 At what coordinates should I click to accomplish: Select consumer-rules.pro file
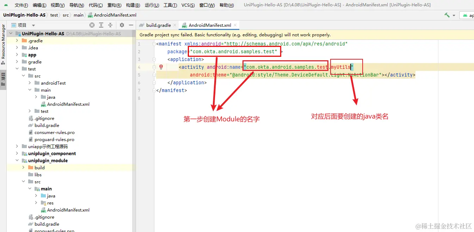click(54, 132)
